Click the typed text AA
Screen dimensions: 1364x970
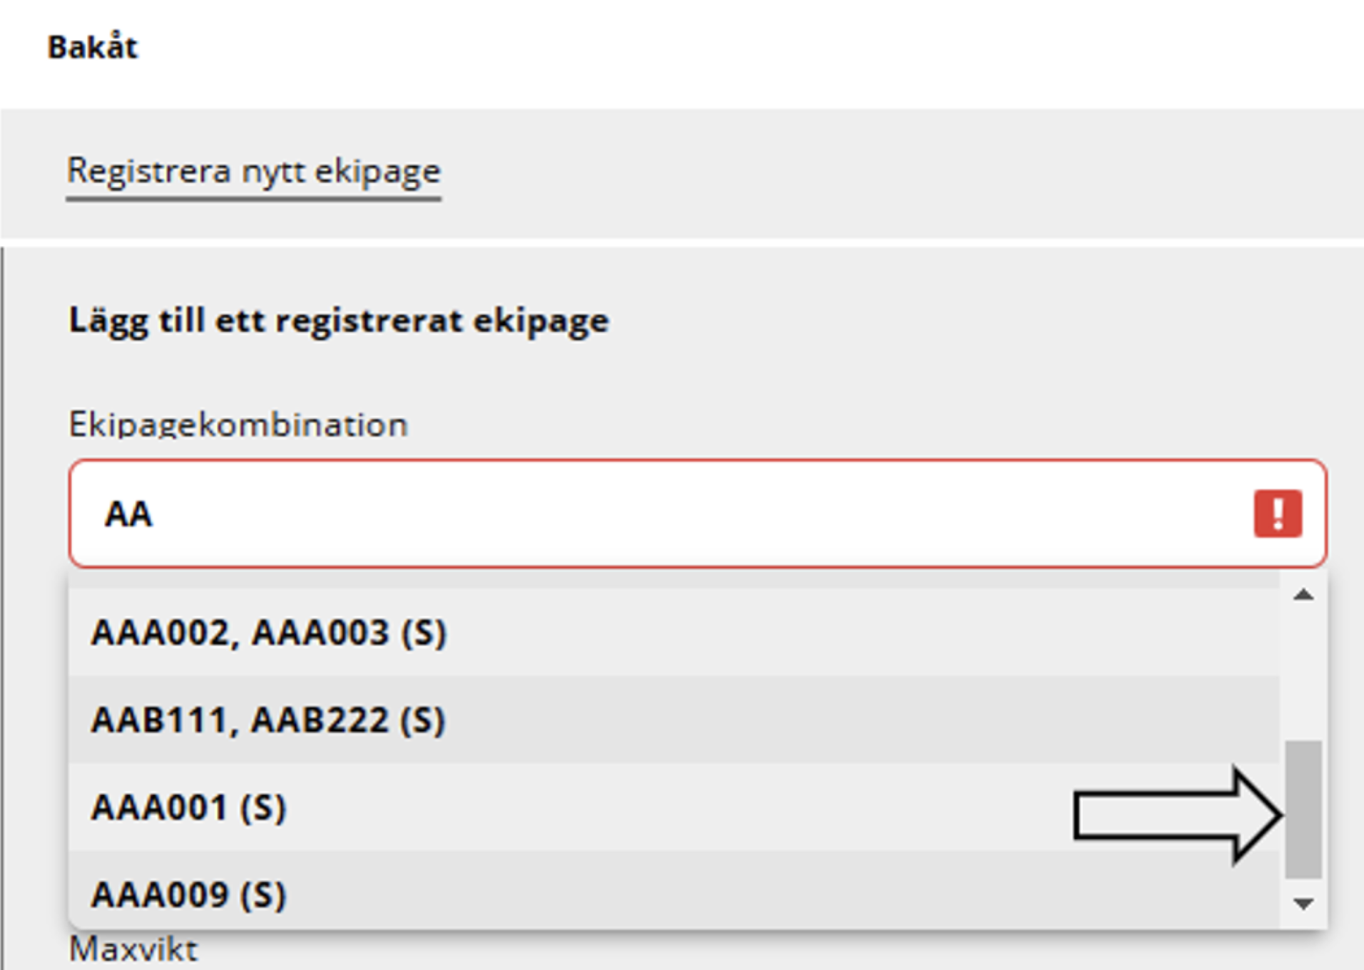128,514
